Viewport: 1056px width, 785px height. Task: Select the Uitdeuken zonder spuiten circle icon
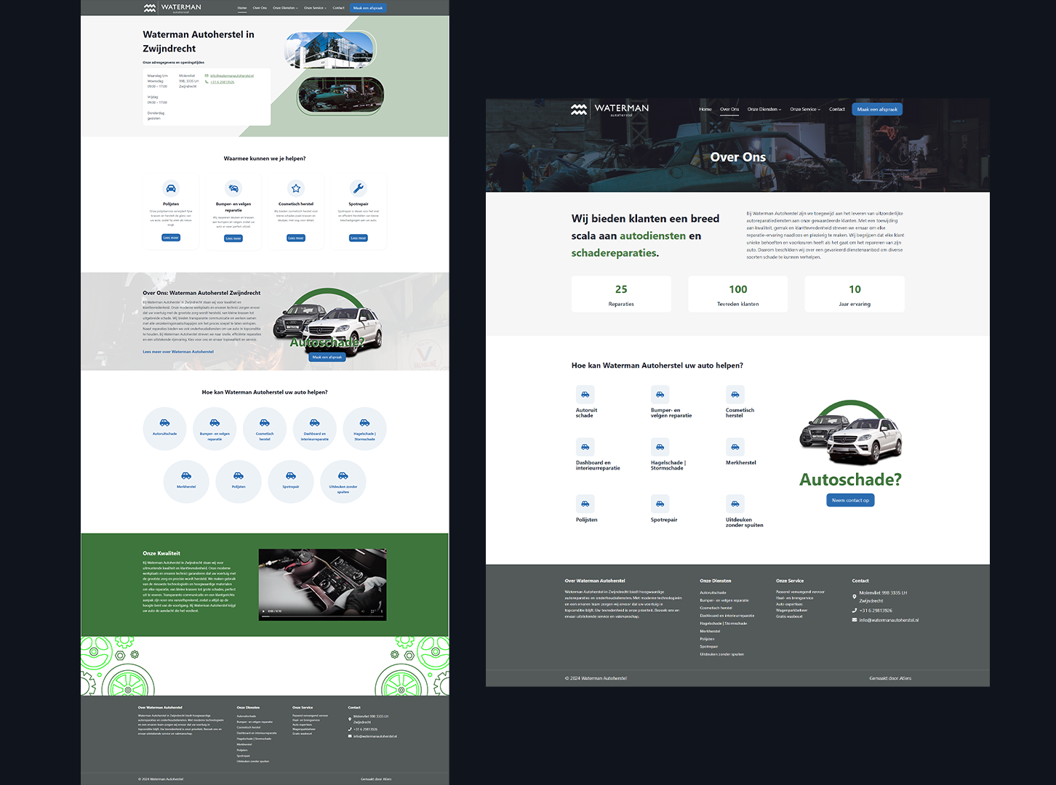click(343, 481)
